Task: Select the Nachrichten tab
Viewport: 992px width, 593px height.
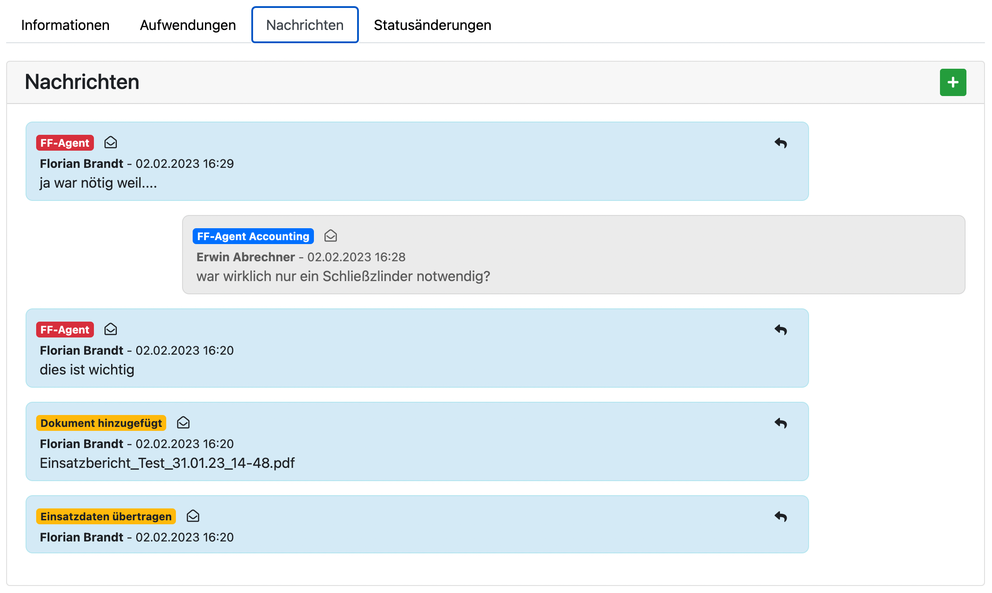Action: click(x=305, y=25)
